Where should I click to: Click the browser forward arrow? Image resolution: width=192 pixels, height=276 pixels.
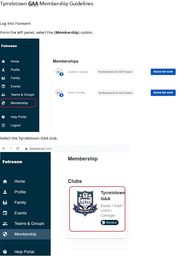(11, 148)
